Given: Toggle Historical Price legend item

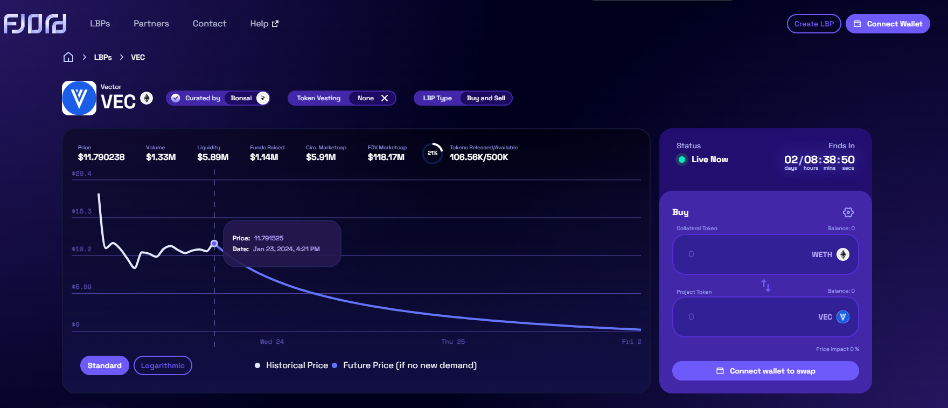Looking at the screenshot, I should pos(291,365).
